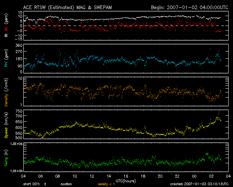Click the 'caution:' label at the bottom
This screenshot has height=187, width=233.
pyautogui.click(x=66, y=184)
